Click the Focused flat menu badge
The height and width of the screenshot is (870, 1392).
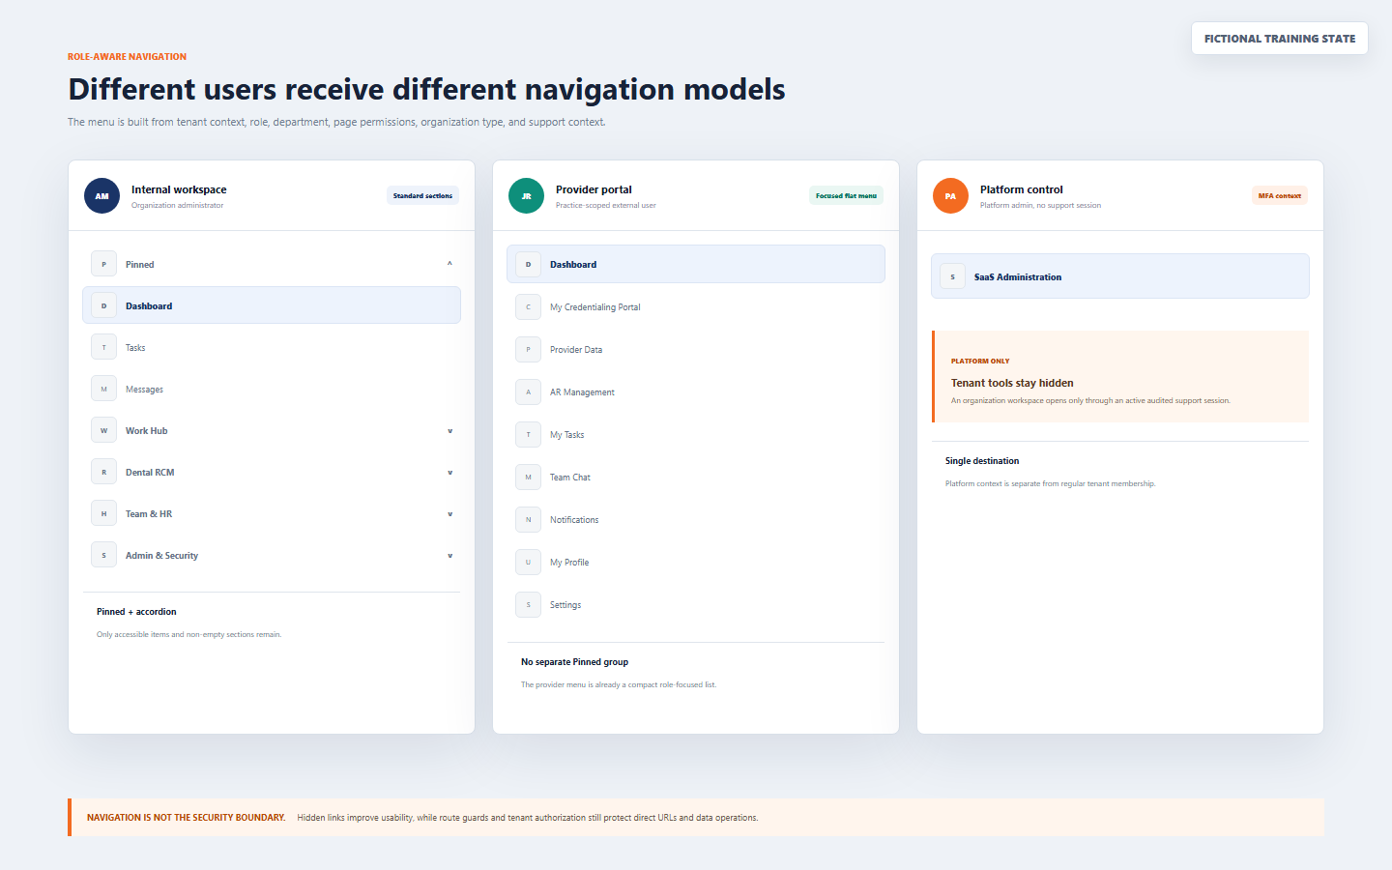[846, 195]
